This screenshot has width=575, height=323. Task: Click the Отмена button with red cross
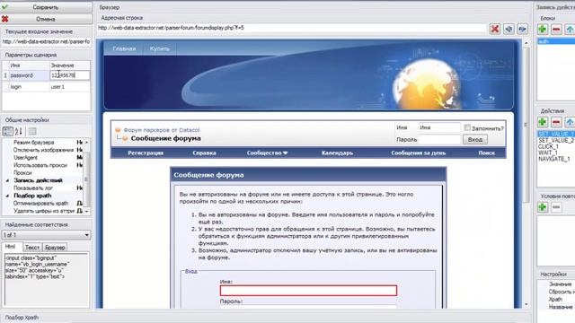pyautogui.click(x=46, y=19)
